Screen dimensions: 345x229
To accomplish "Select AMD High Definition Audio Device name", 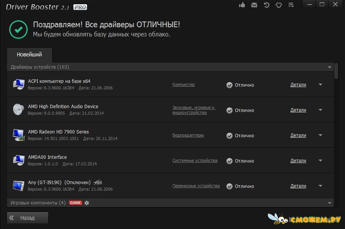I will click(63, 107).
